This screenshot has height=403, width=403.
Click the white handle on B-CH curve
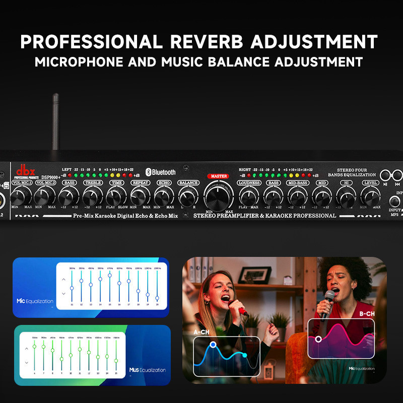(x=318, y=339)
